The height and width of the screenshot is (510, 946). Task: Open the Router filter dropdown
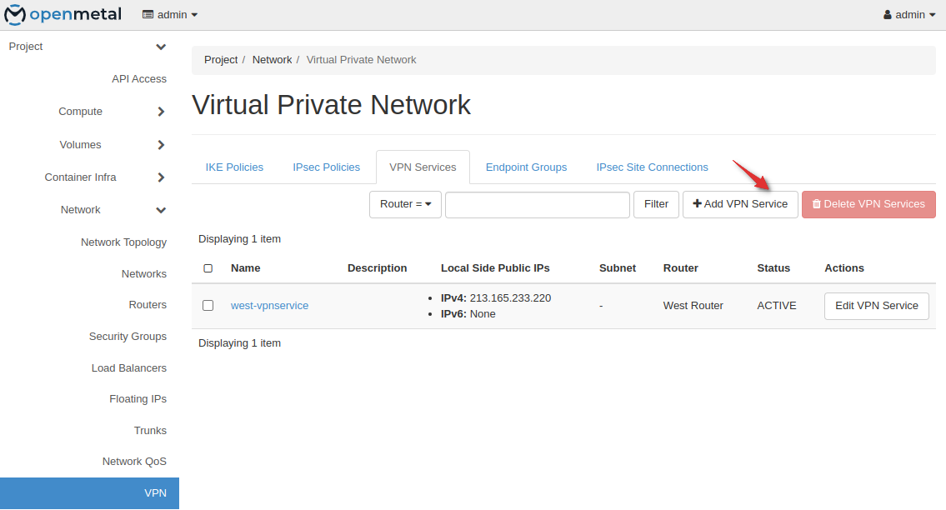point(405,204)
